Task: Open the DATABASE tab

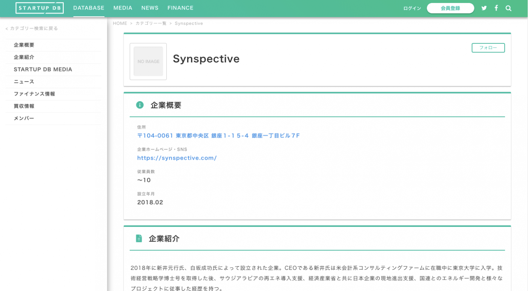Action: pyautogui.click(x=89, y=8)
